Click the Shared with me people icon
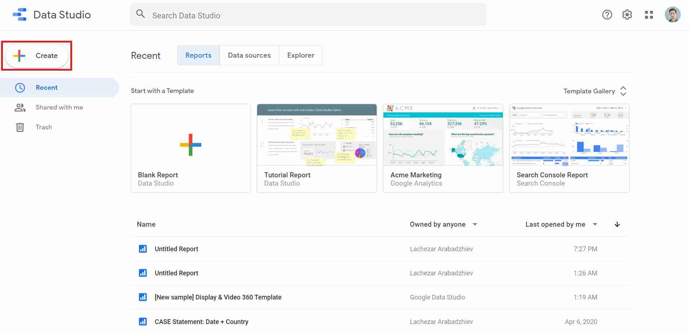Viewport: 689px width, 333px height. [x=20, y=107]
